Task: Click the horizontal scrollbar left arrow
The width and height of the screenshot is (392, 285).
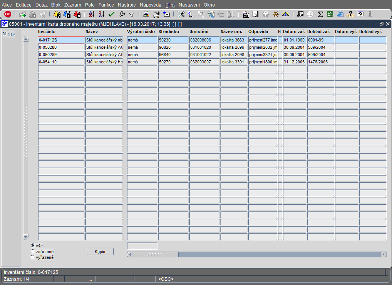Action: coord(129,254)
